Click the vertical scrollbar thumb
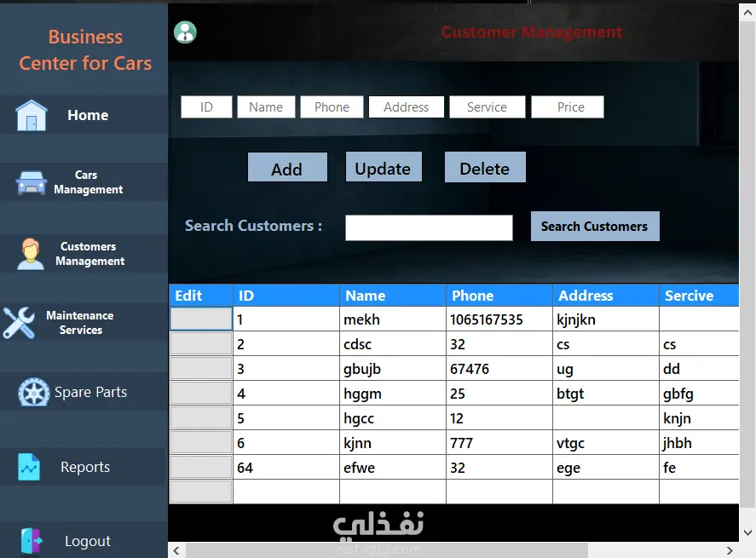 (747, 264)
